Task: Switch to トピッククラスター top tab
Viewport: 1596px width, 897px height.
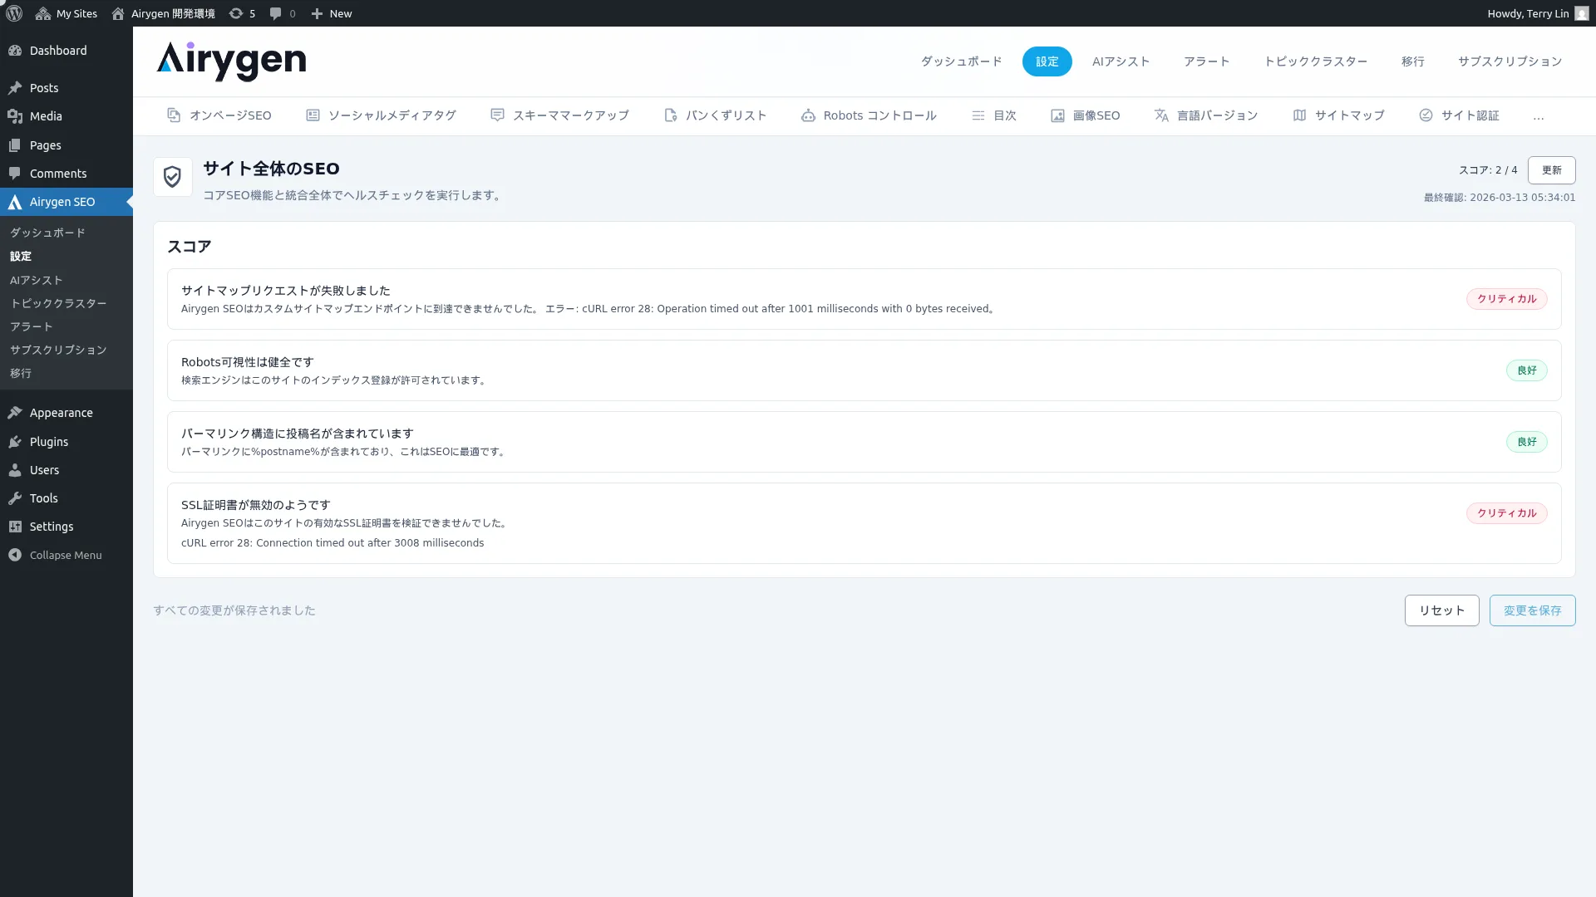Action: (x=1315, y=61)
